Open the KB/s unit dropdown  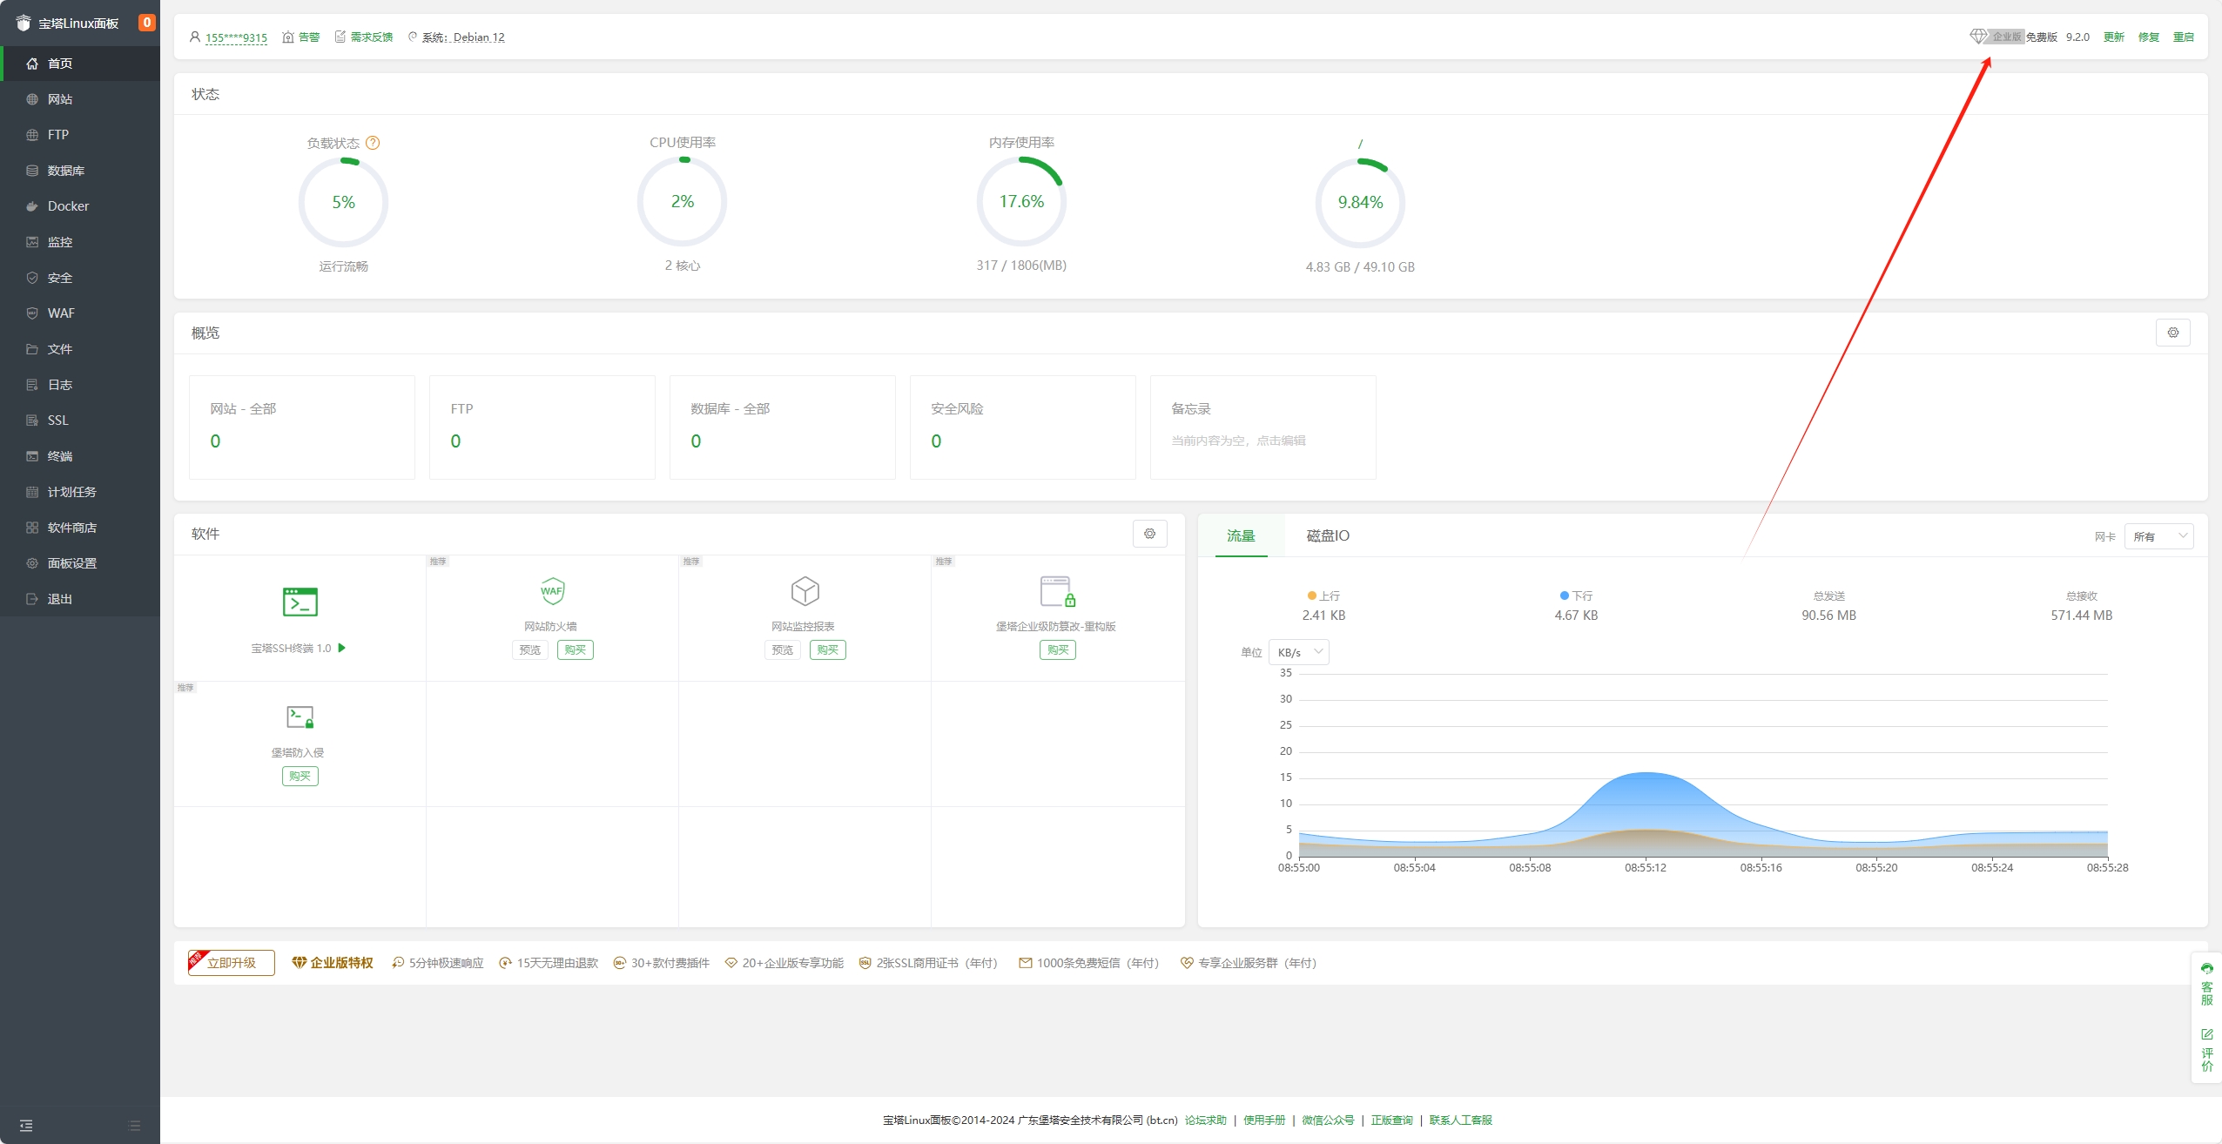pyautogui.click(x=1298, y=652)
